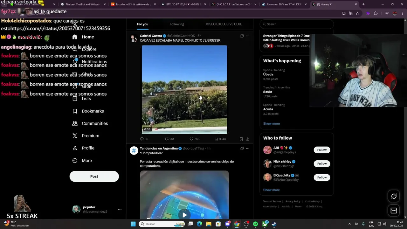
Task: Open Gabriel Castro's profile avatar
Action: 134,38
